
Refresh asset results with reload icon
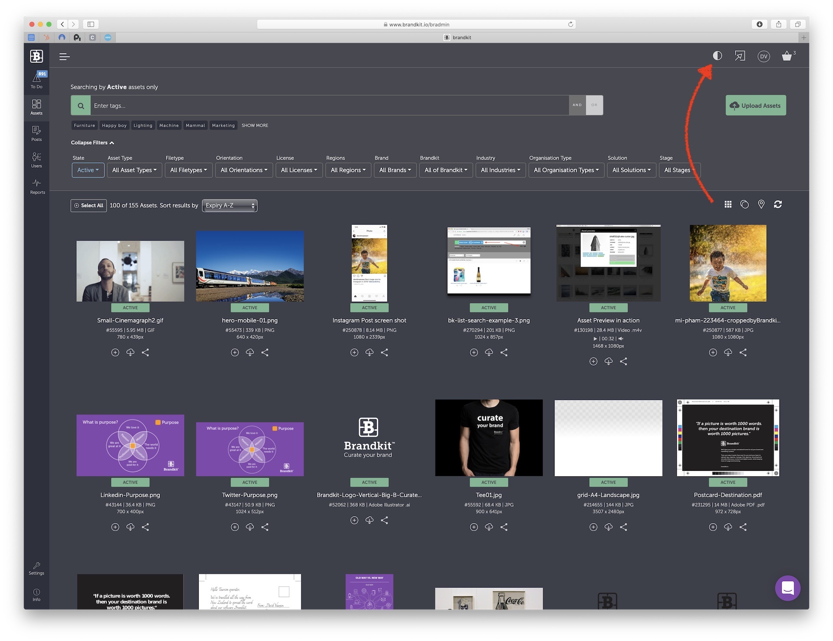click(778, 204)
